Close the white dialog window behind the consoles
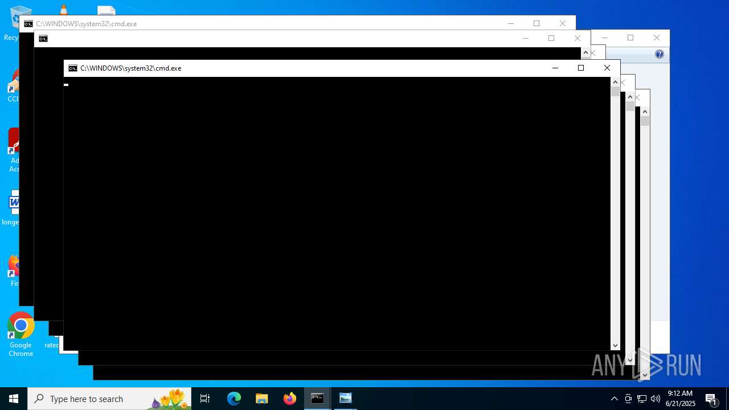Viewport: 729px width, 410px height. tap(657, 38)
